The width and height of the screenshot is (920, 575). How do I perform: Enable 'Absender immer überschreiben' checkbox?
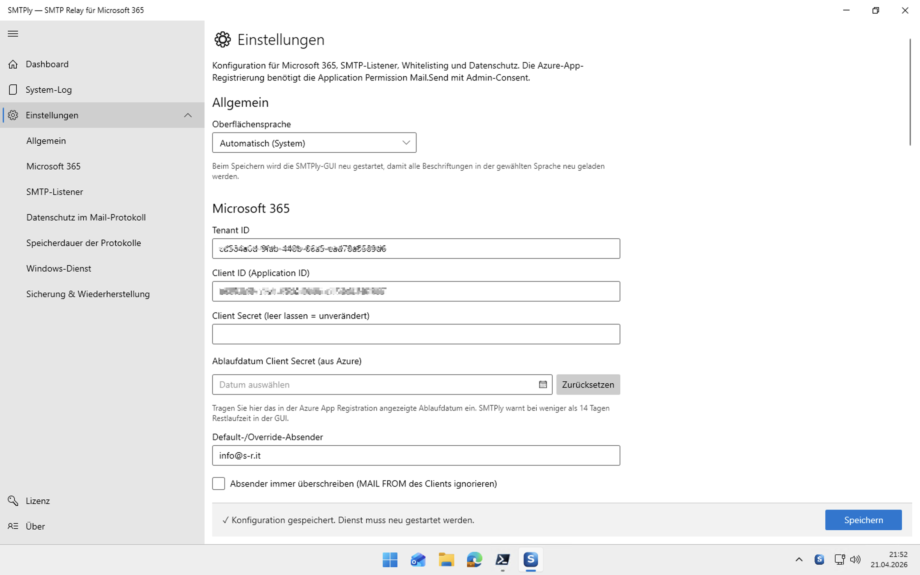click(218, 483)
